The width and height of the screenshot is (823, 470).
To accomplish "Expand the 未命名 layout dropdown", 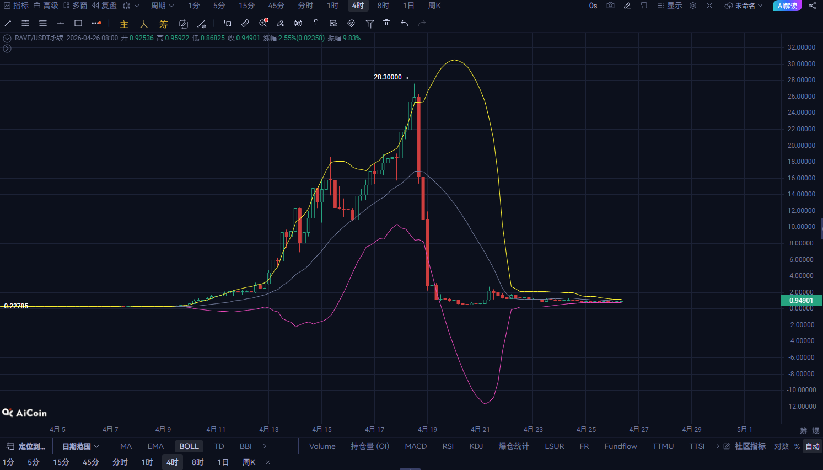I will point(744,6).
